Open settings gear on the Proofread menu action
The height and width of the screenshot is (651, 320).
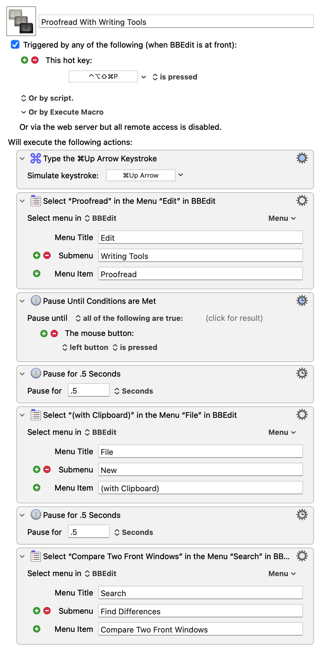(x=302, y=200)
